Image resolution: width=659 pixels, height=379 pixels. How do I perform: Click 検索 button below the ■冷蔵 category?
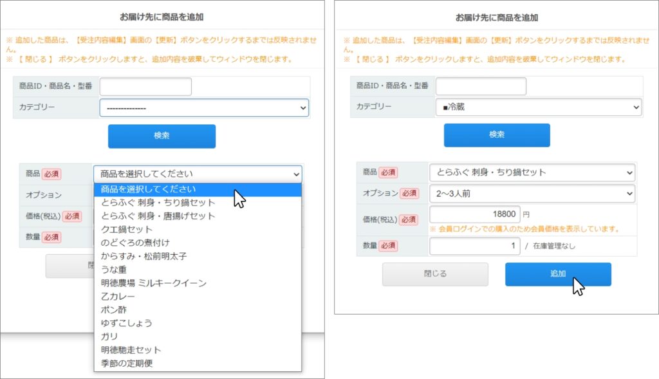[x=496, y=135]
